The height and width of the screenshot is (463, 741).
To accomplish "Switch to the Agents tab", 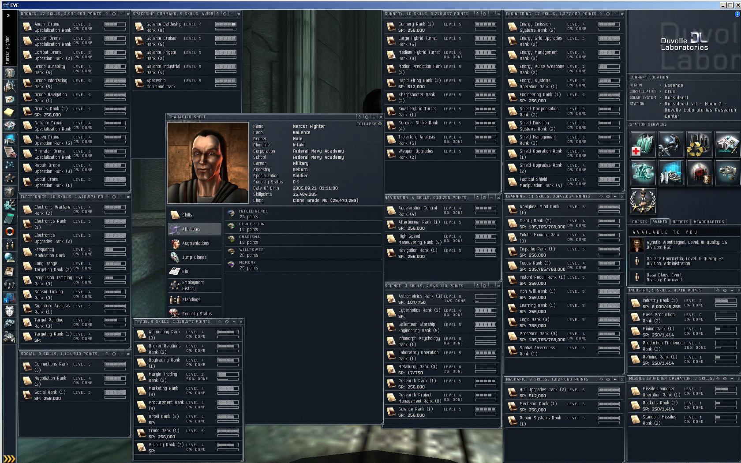I will pyautogui.click(x=660, y=222).
